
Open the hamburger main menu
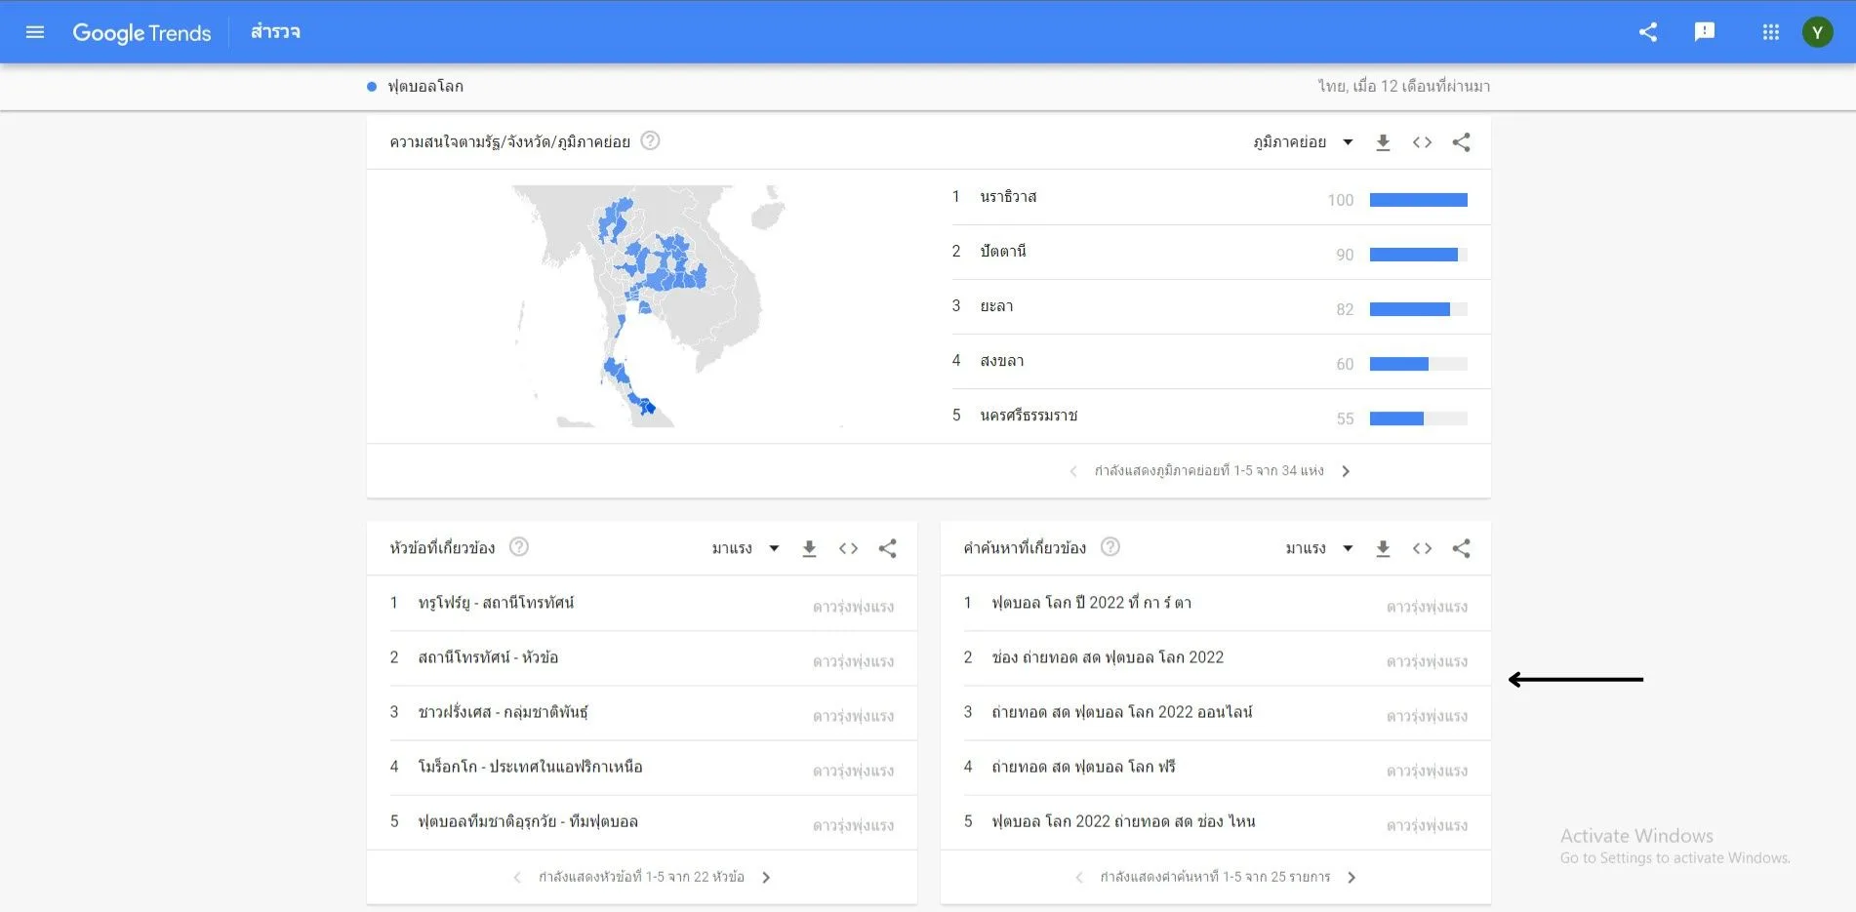[35, 32]
